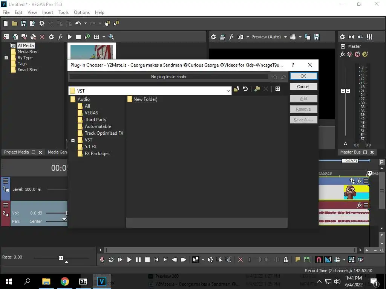
Task: Toggle Master bus automation settings icon
Action: pos(349,54)
